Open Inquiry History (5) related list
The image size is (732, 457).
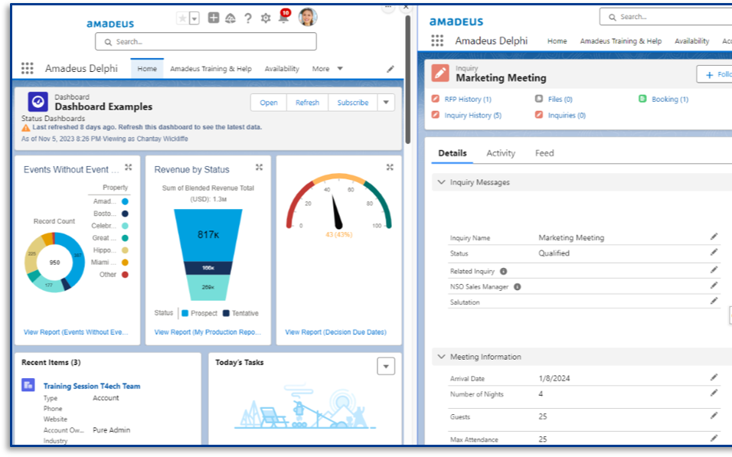[x=472, y=116]
